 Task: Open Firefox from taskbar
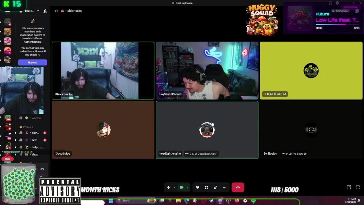point(237,201)
